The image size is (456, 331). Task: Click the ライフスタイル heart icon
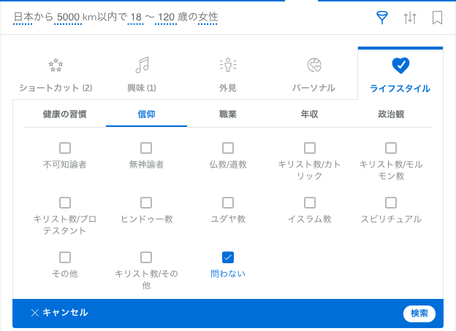pos(400,66)
